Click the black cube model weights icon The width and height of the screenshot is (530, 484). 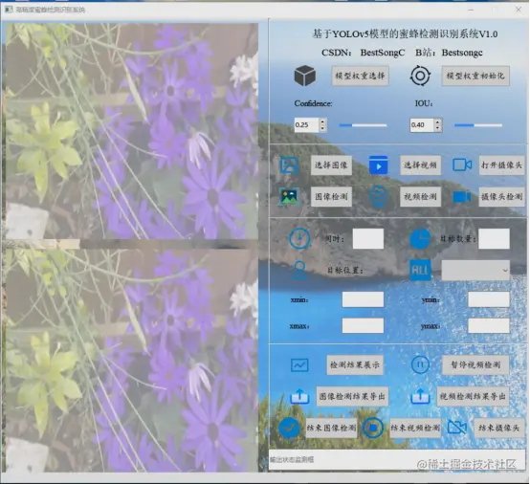tap(305, 76)
